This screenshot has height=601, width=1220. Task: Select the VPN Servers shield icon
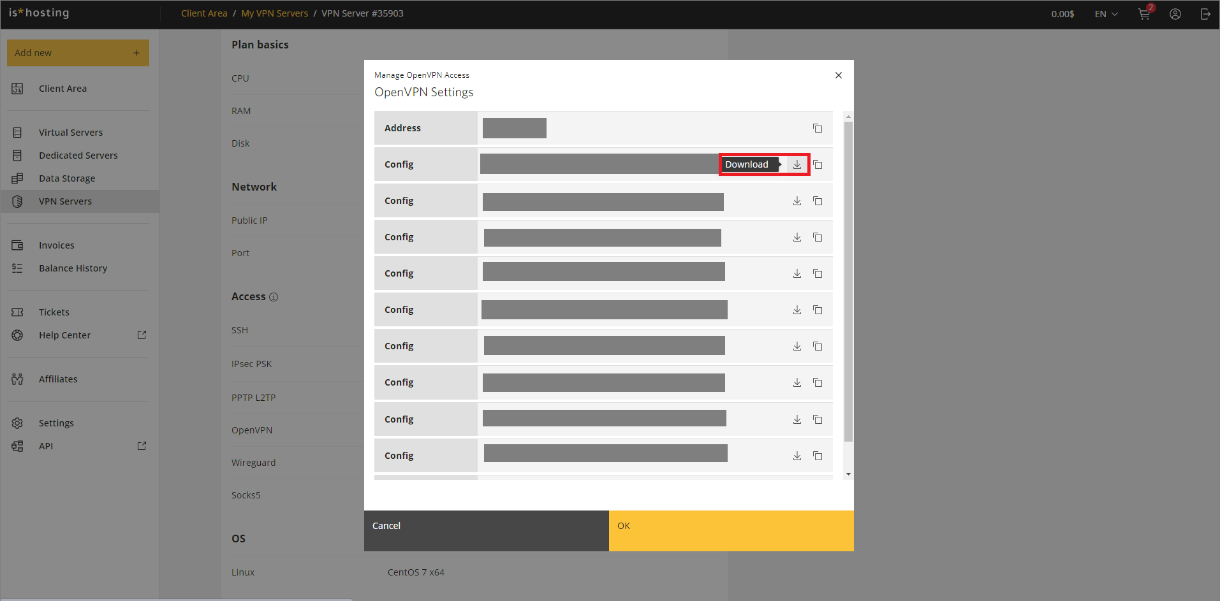pos(17,201)
